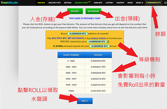This screenshot has width=167, height=109.
Task: Click the green DEPOSIT button
Action: [x=75, y=11]
